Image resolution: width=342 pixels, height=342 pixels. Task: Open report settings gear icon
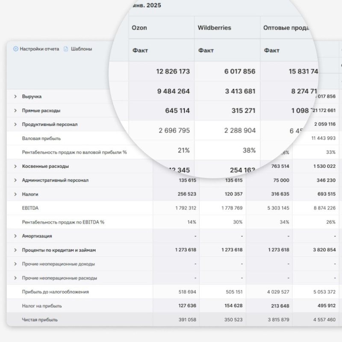(x=15, y=49)
